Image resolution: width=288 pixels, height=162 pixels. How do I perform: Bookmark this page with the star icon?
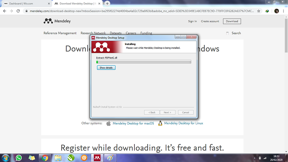[x=259, y=11]
